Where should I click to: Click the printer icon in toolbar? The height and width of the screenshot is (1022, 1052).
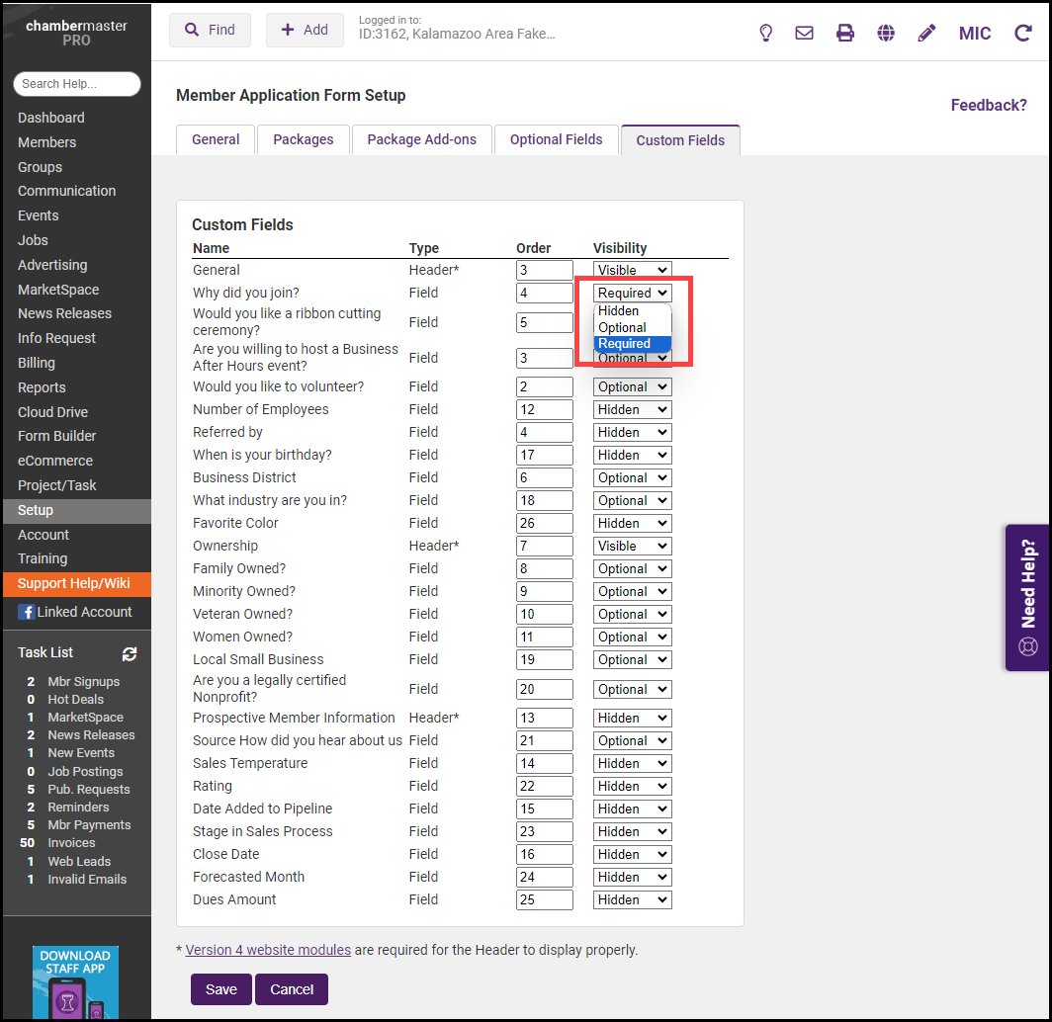click(x=845, y=33)
